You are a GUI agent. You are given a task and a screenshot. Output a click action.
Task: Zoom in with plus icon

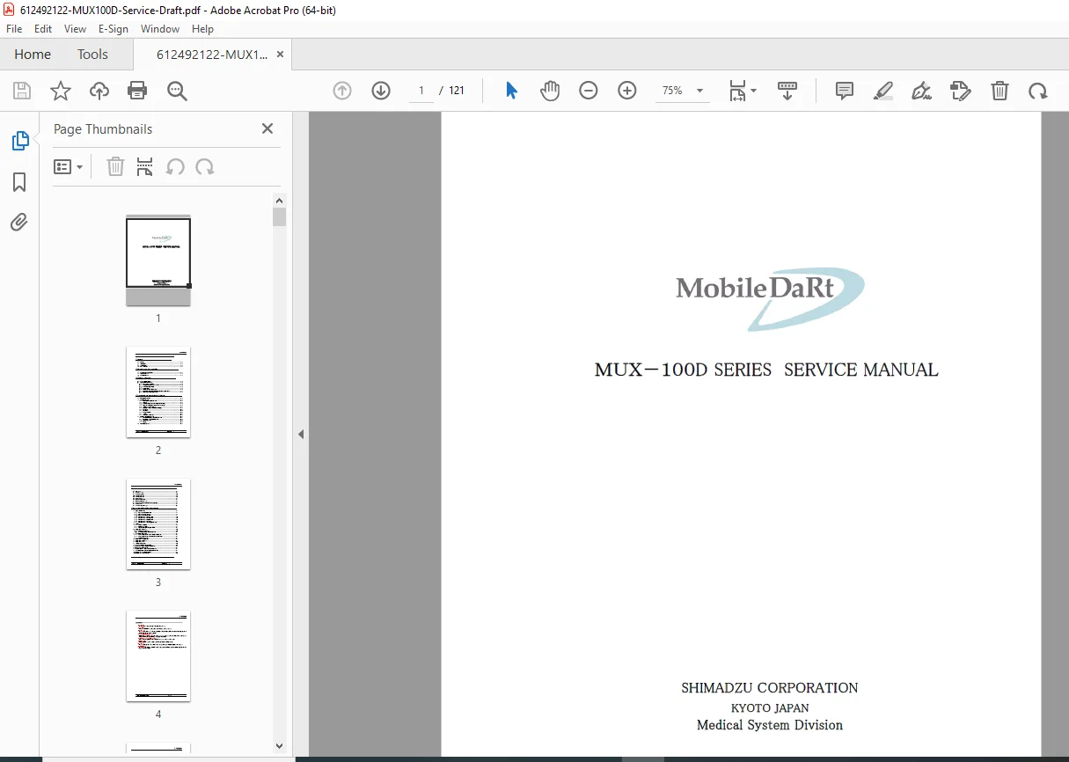[627, 91]
